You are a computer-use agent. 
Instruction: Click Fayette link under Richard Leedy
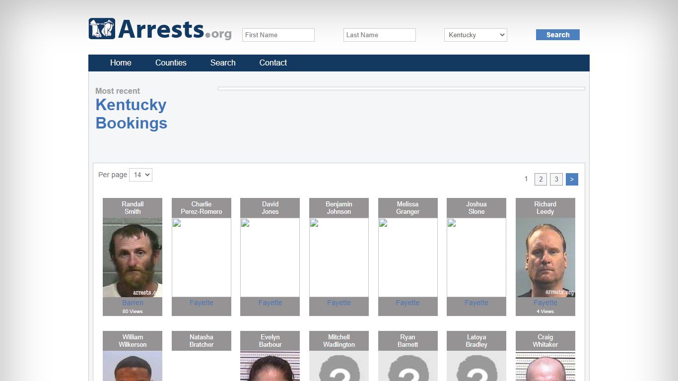pos(545,303)
